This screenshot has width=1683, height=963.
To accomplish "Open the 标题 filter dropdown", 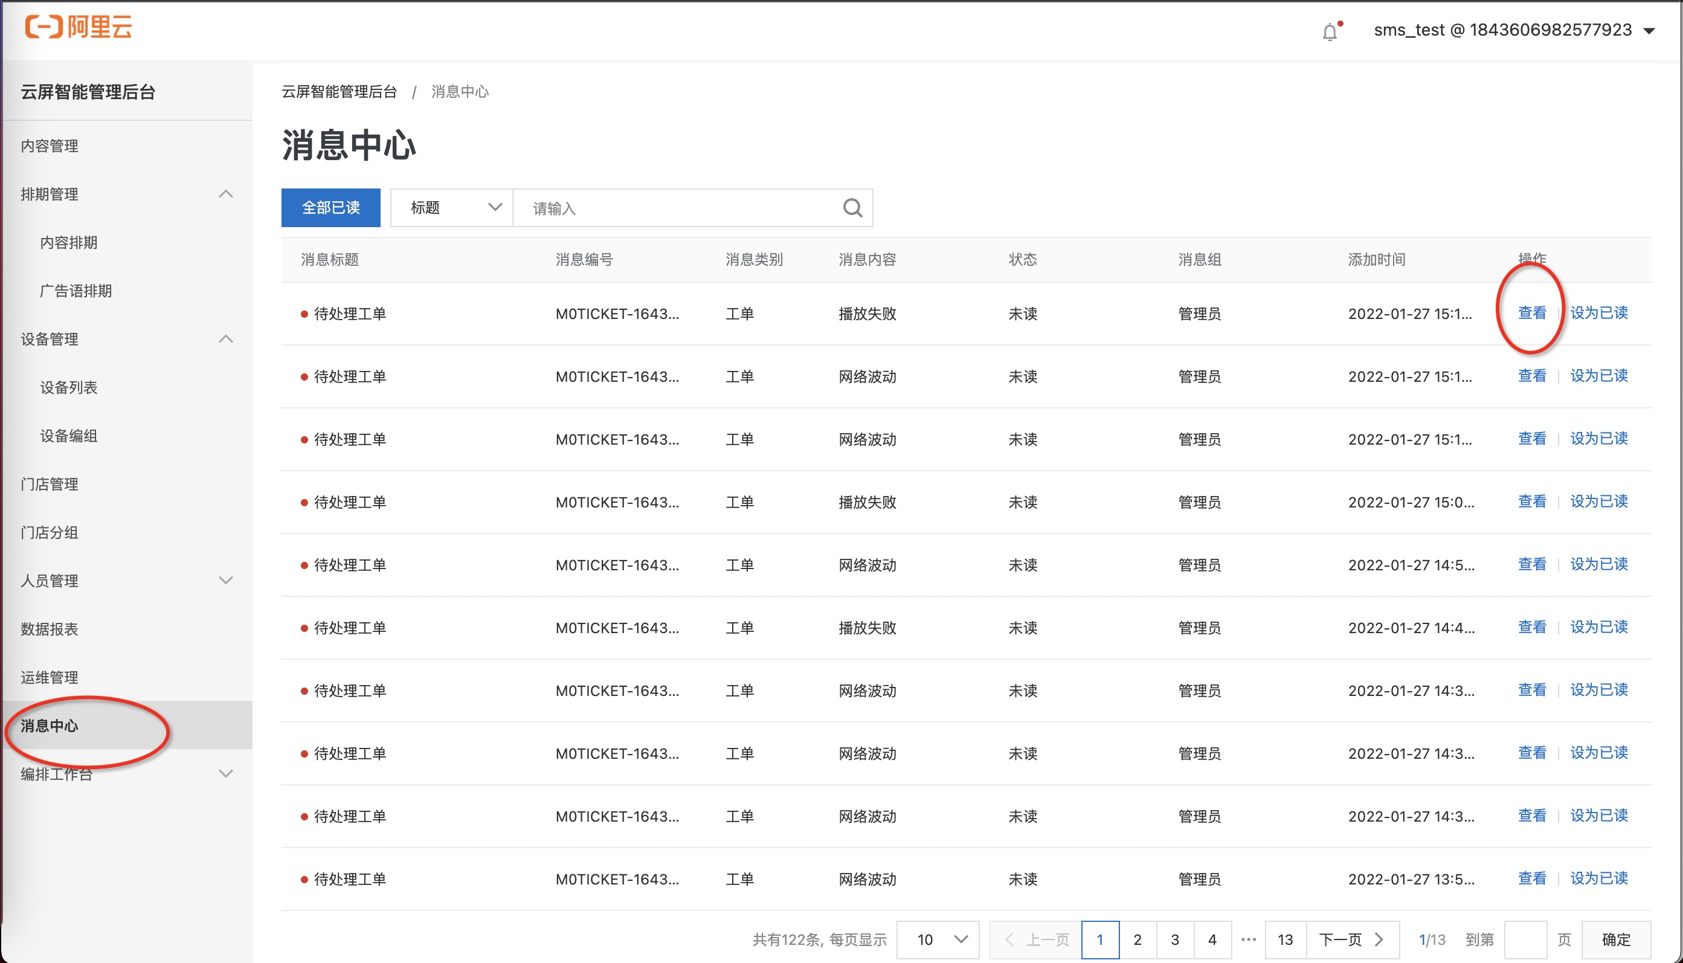I will [x=452, y=208].
